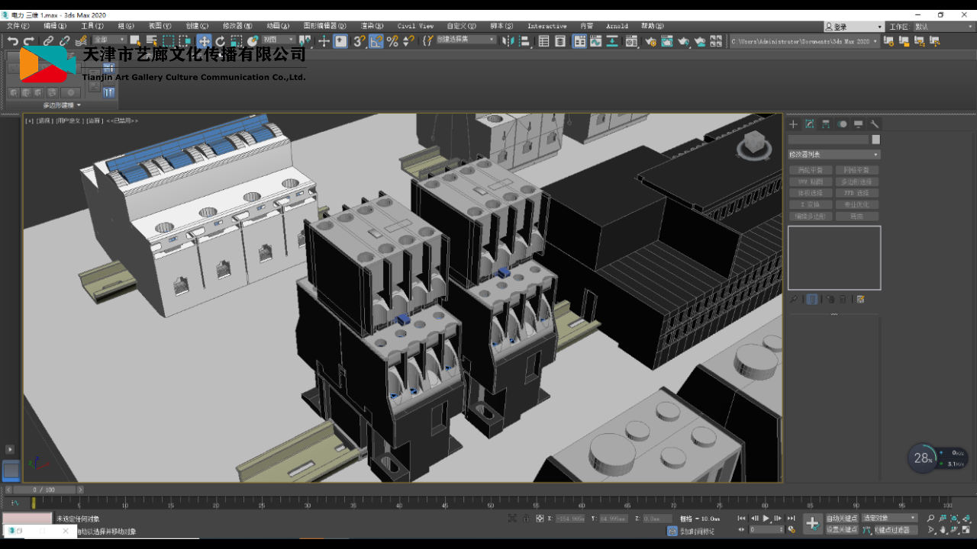Open the Rendered Frame Window icon

pyautogui.click(x=668, y=41)
